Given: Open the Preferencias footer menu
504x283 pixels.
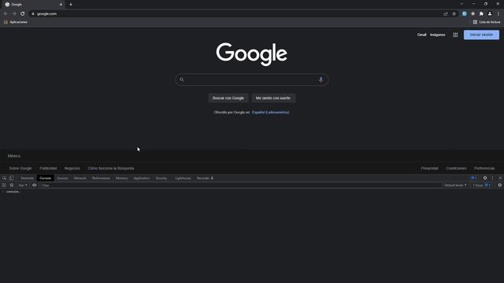Looking at the screenshot, I should tap(484, 168).
